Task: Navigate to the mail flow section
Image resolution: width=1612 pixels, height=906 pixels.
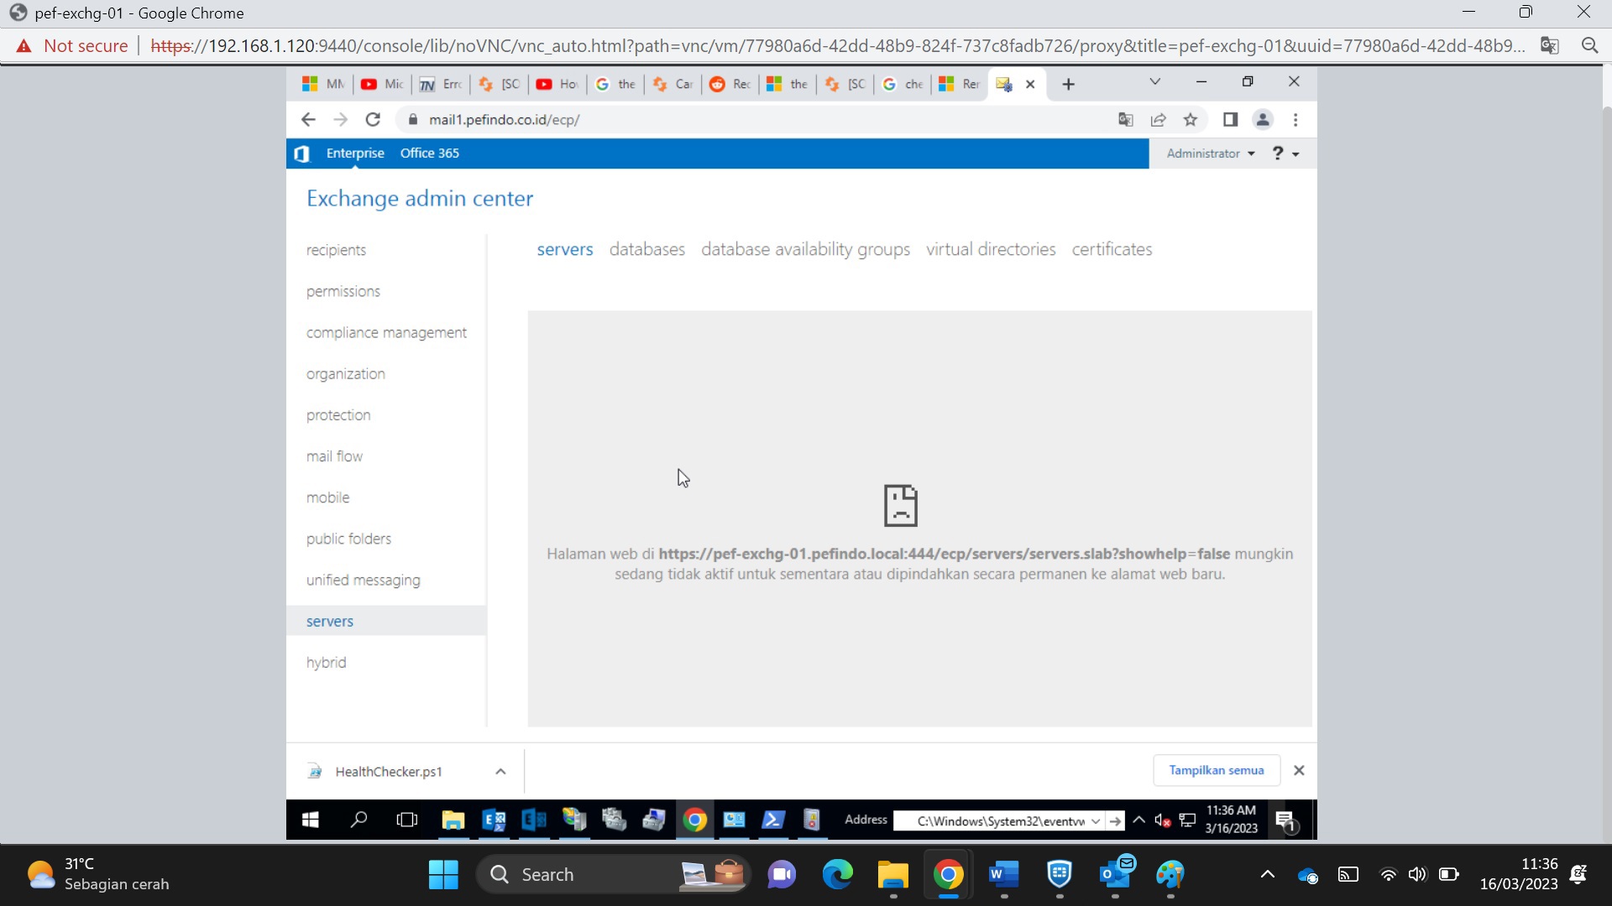Action: tap(334, 456)
